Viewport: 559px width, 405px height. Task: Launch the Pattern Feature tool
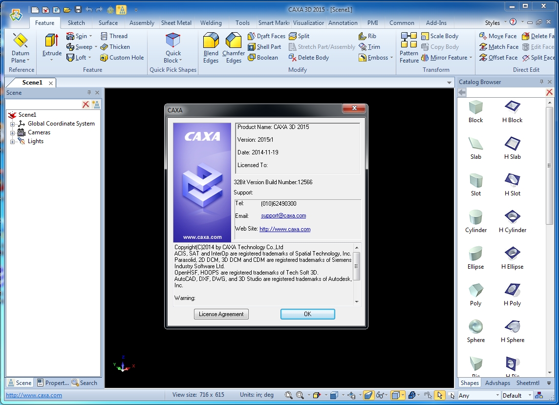pos(409,48)
